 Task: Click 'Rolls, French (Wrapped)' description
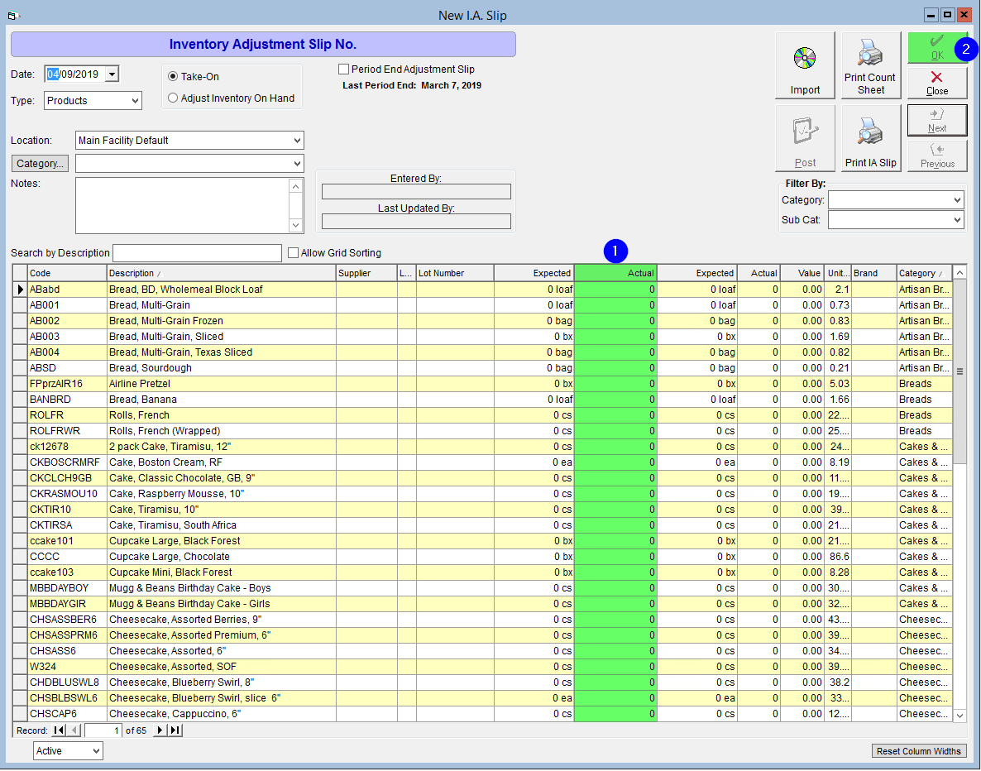[221, 430]
